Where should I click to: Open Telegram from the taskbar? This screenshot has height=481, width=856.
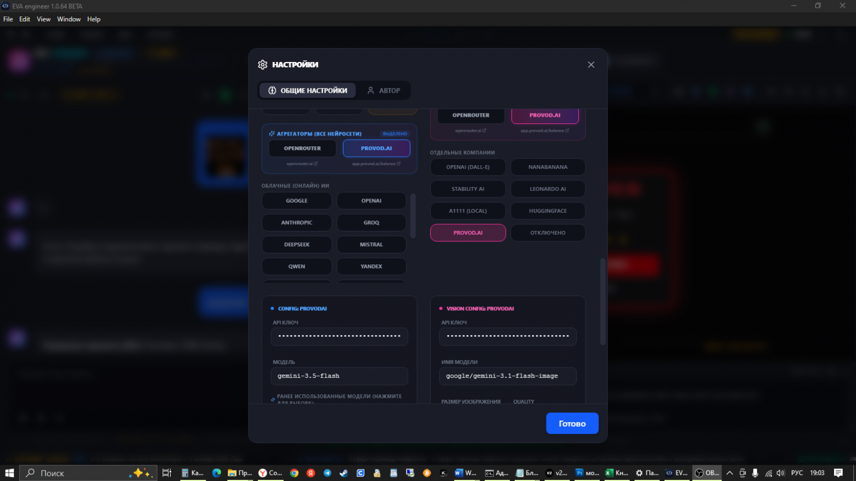pyautogui.click(x=328, y=473)
